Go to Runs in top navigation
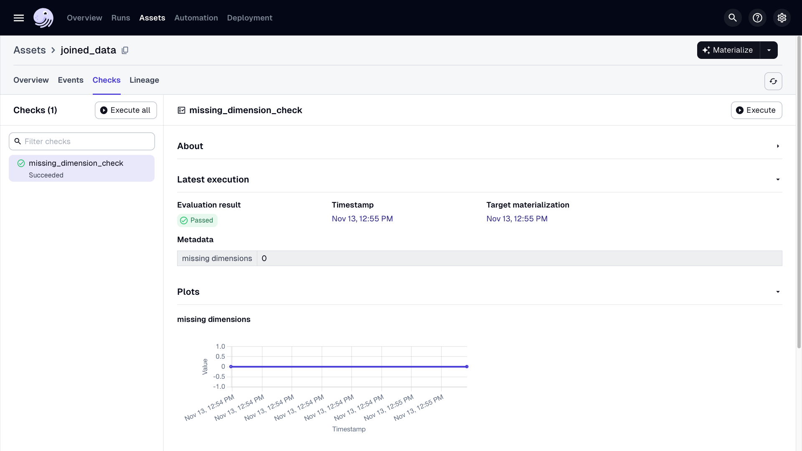Screen dimensions: 802x451 [x=121, y=18]
